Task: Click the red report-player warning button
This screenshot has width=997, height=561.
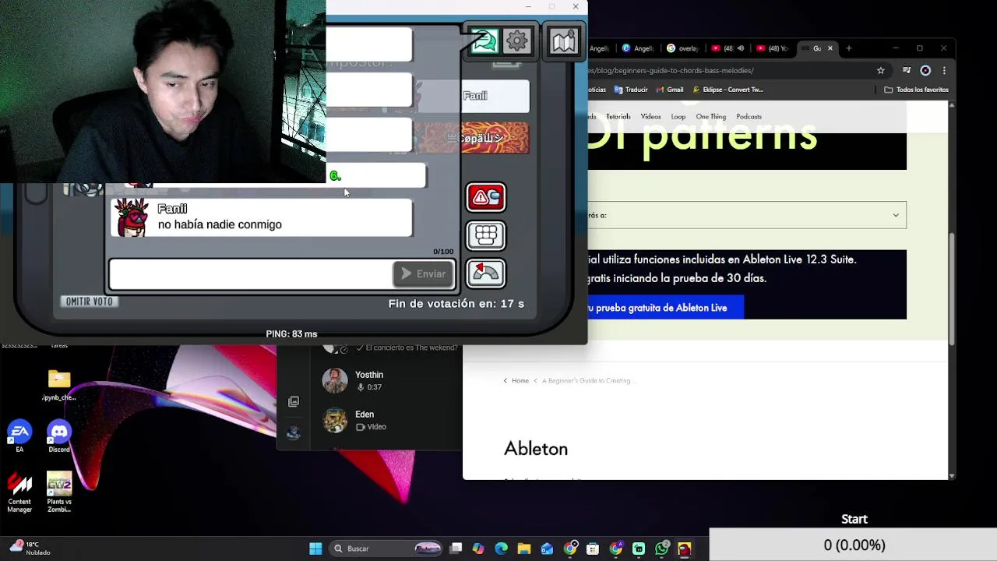Action: [x=485, y=198]
